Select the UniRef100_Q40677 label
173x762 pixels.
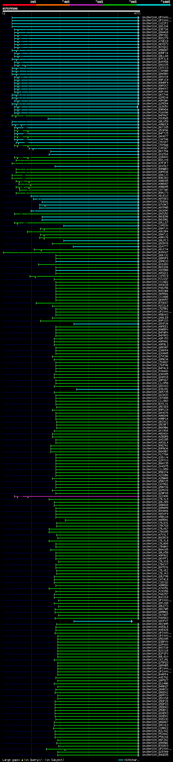(x=155, y=136)
